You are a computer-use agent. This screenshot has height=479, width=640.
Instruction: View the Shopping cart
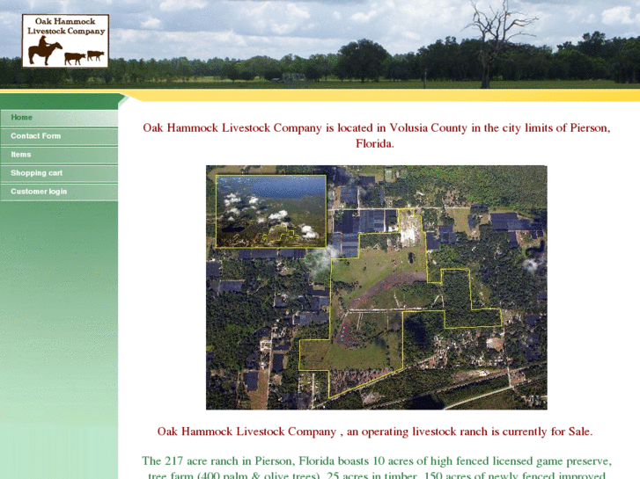pos(59,173)
